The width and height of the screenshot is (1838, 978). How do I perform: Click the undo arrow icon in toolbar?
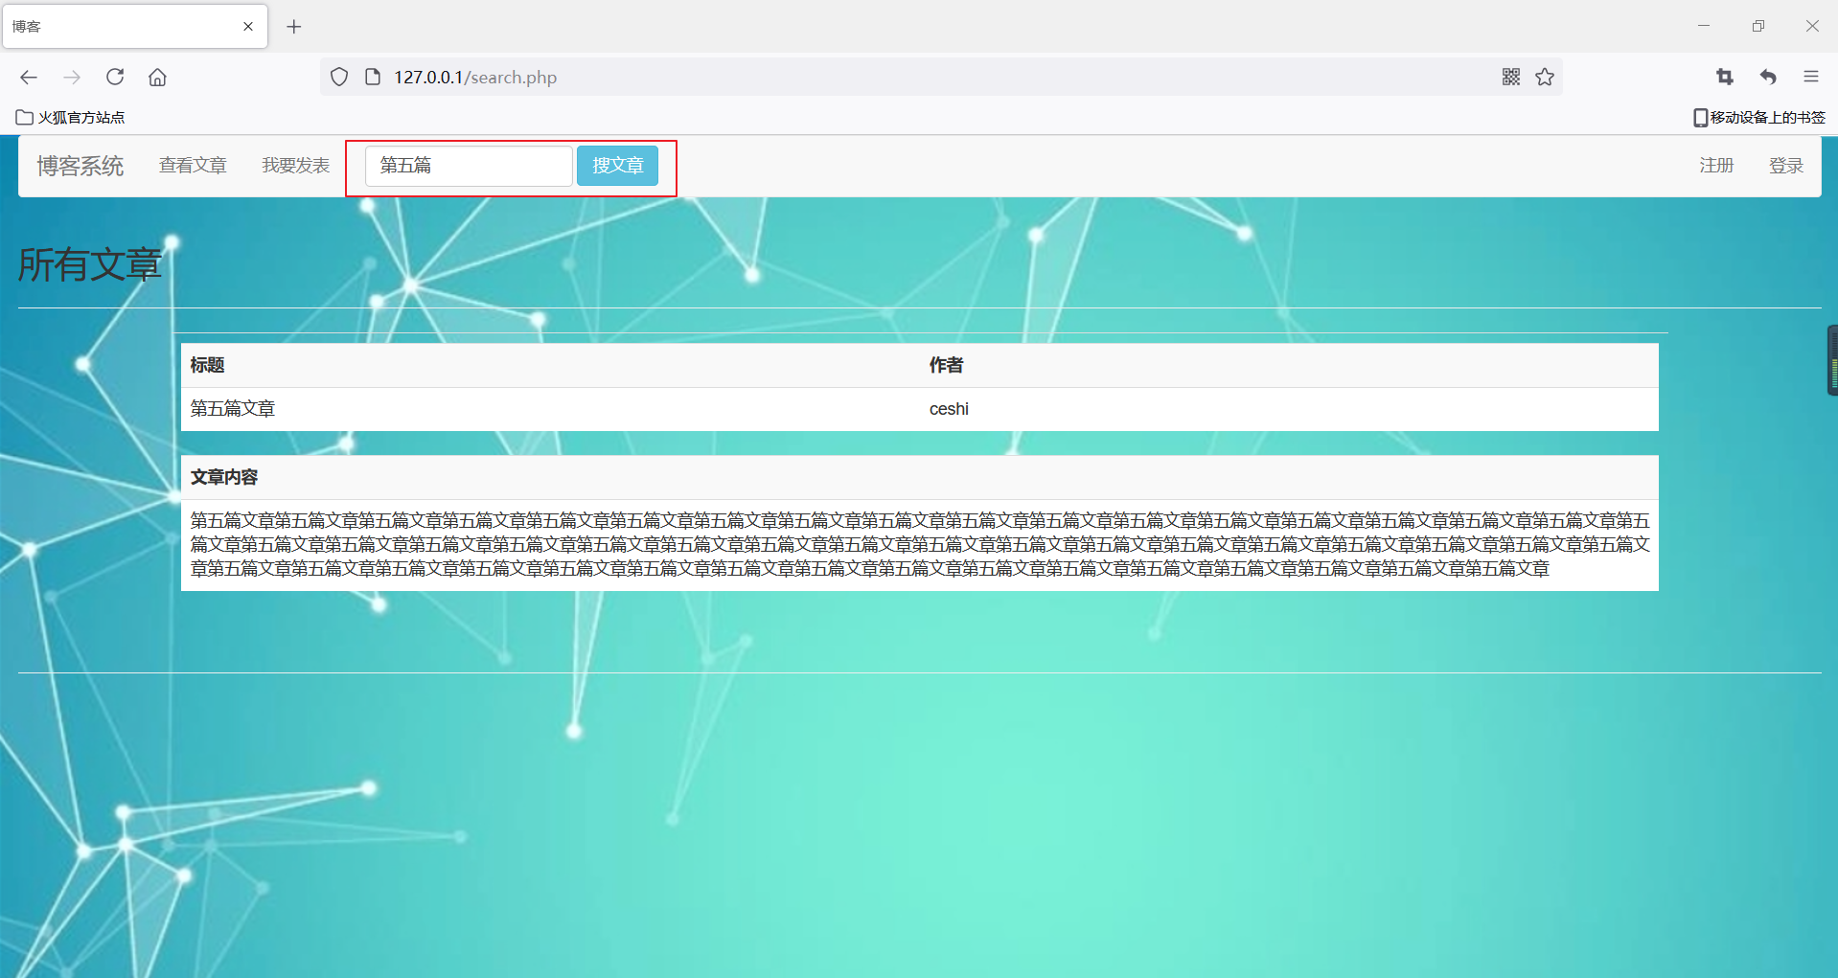tap(1768, 77)
